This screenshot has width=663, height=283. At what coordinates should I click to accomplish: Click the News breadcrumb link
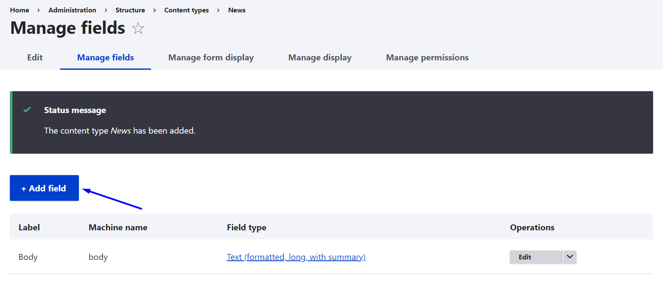237,10
